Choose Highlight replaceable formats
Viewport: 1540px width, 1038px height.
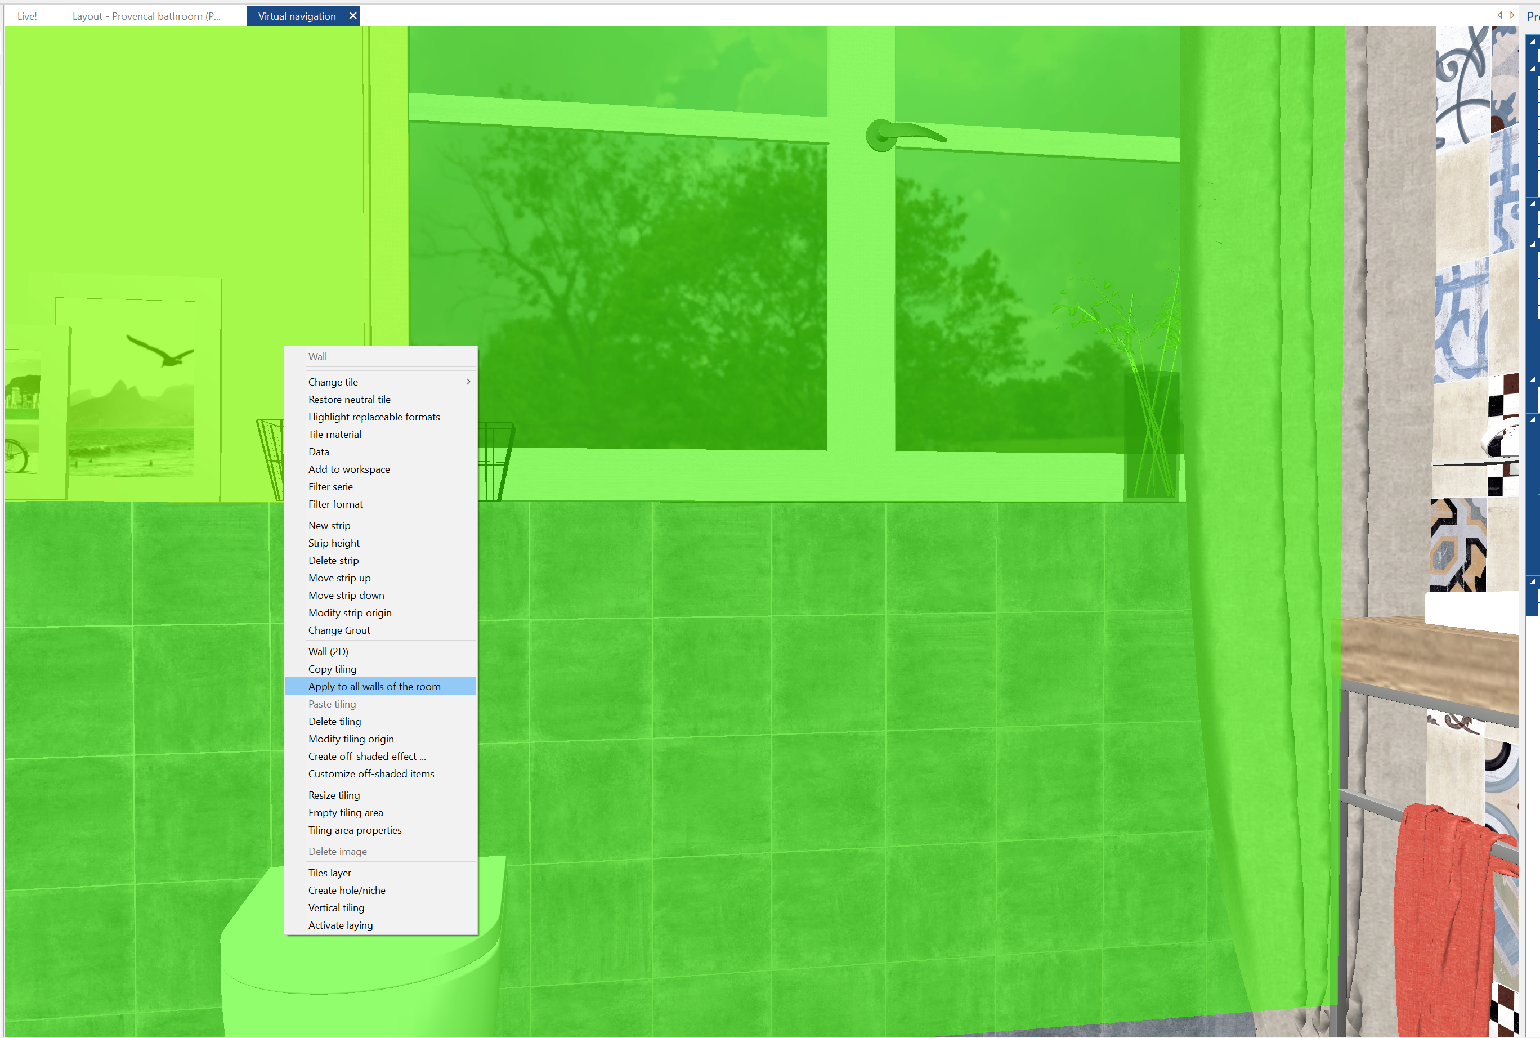pyautogui.click(x=380, y=417)
